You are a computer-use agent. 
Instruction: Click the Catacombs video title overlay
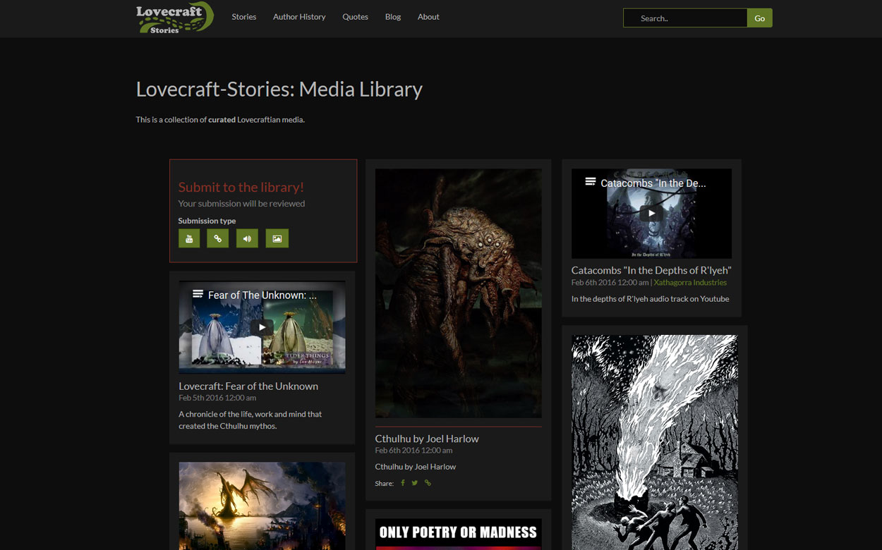(x=653, y=183)
